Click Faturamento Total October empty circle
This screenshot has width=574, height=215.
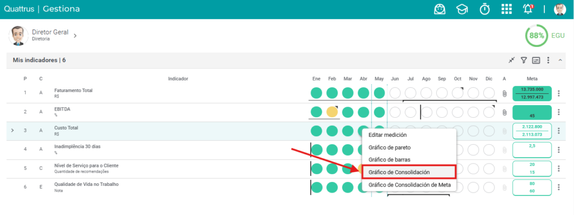pos(457,93)
